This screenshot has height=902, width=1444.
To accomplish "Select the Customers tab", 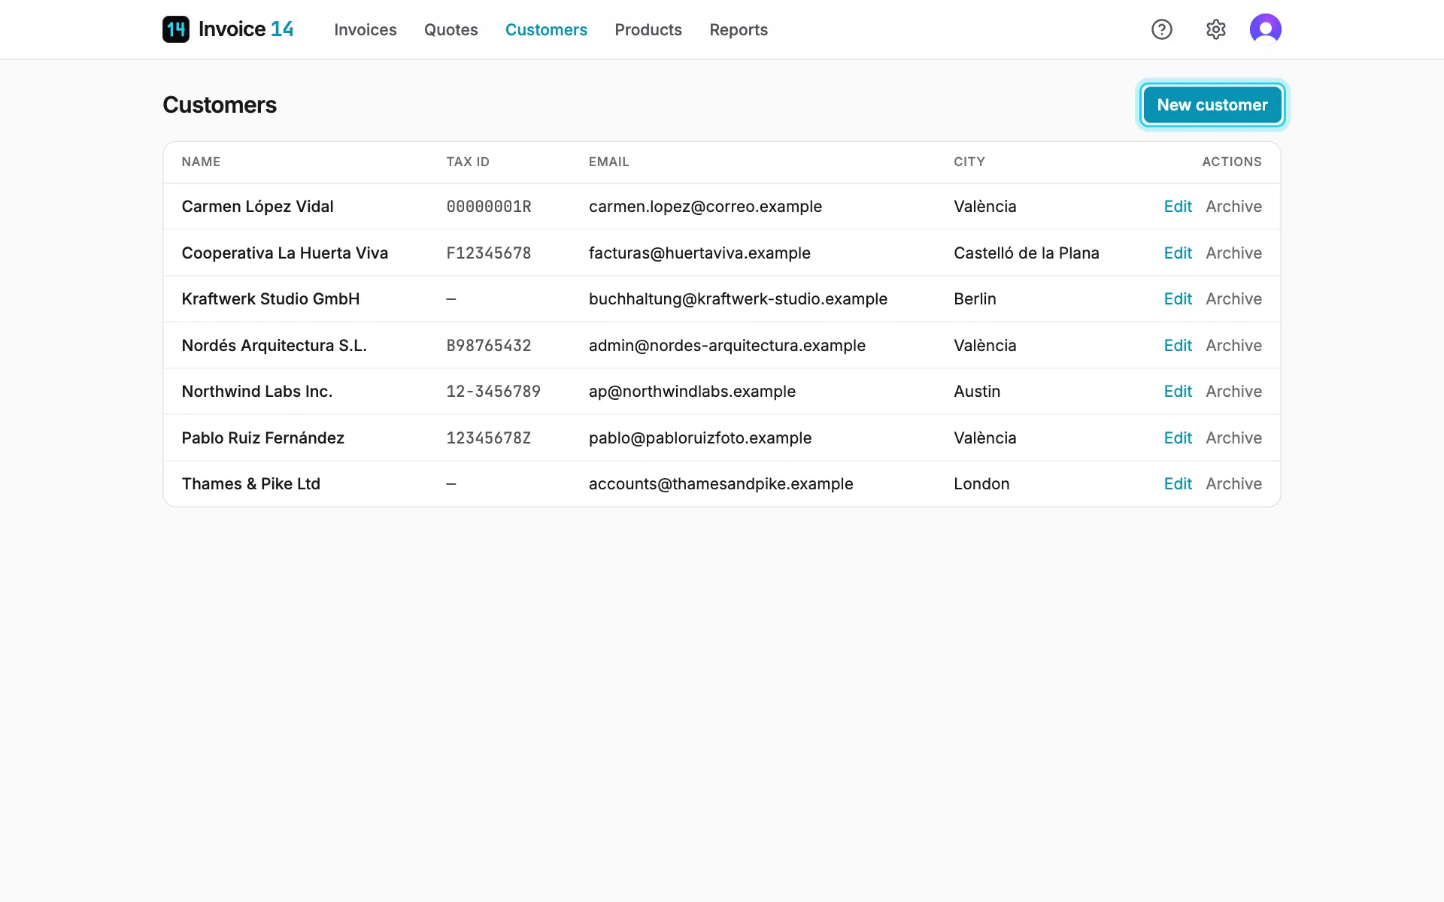I will pos(546,29).
